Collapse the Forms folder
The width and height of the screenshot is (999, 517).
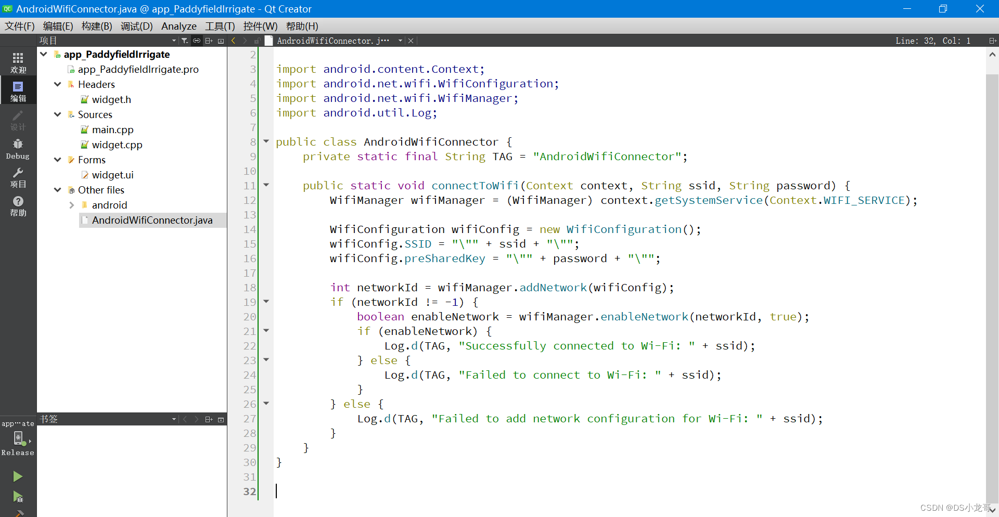pyautogui.click(x=58, y=160)
